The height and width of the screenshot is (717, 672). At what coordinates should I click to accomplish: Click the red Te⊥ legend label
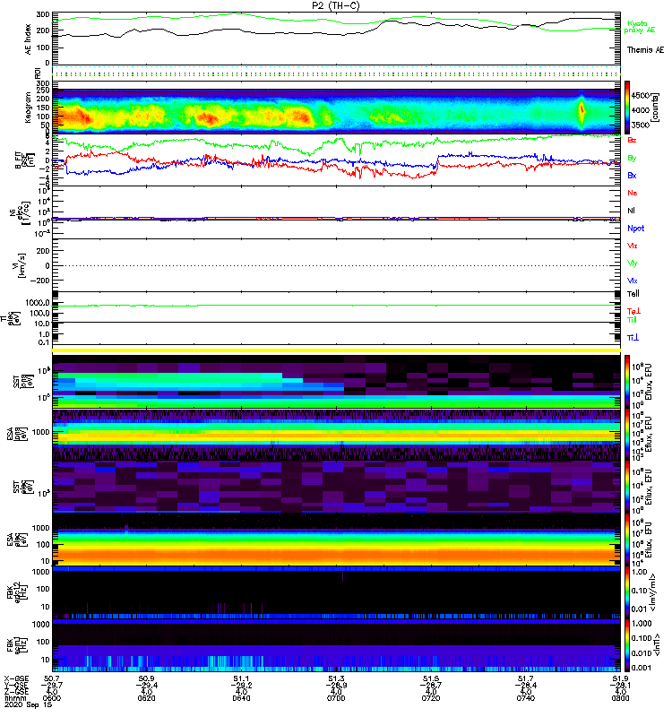(633, 311)
